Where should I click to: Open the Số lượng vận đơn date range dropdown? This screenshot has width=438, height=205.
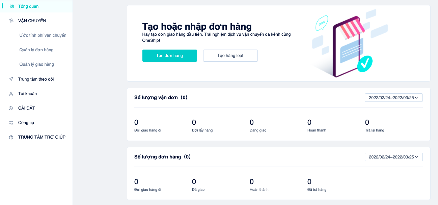pyautogui.click(x=393, y=98)
